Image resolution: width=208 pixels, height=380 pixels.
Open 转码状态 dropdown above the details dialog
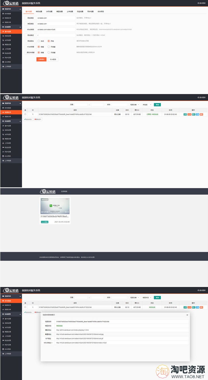click(146, 298)
